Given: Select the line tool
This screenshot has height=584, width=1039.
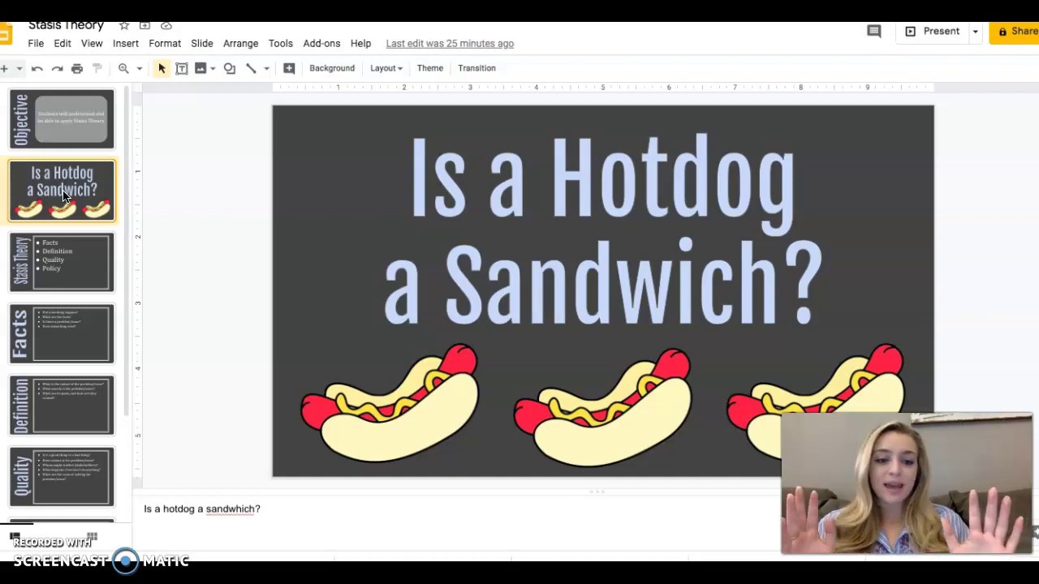Looking at the screenshot, I should point(251,68).
